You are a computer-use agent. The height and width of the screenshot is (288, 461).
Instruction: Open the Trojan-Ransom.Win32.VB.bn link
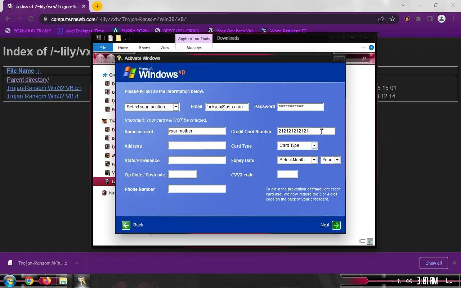[44, 88]
